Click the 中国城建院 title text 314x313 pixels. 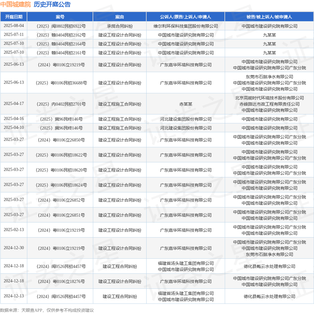point(15,4)
